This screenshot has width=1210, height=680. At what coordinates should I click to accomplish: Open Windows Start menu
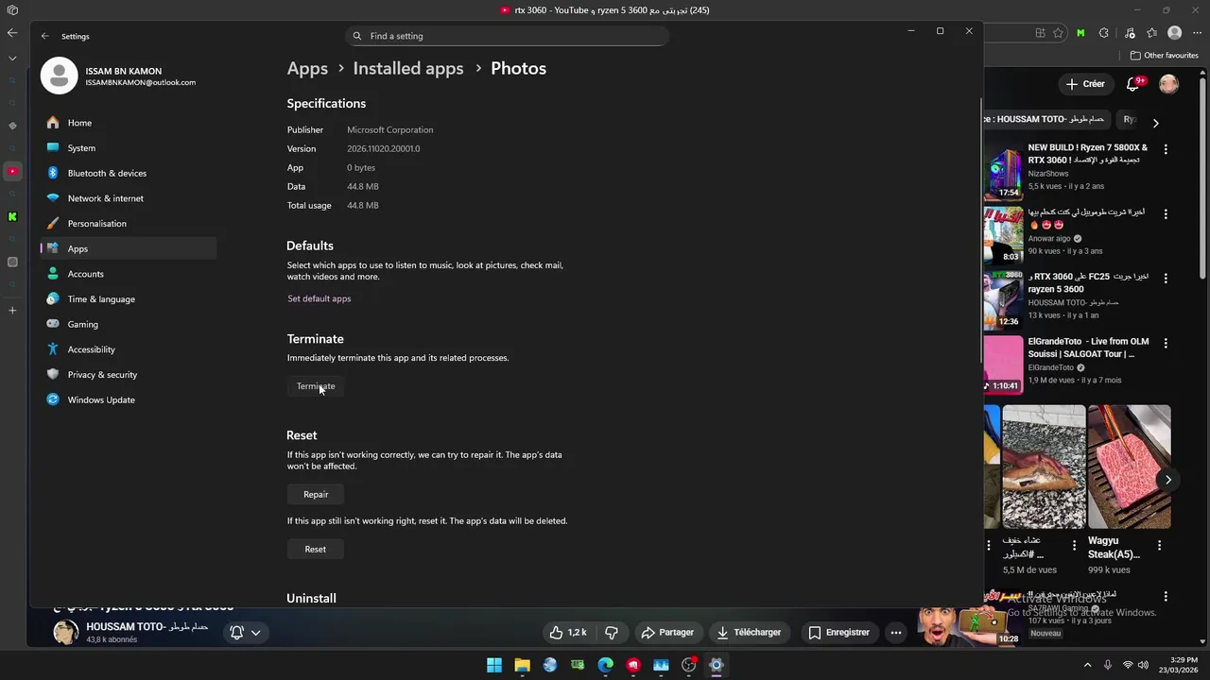point(494,665)
